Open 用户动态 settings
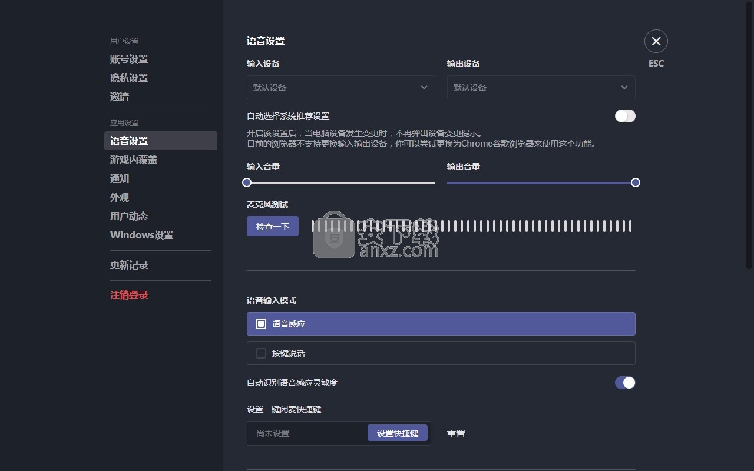 tap(129, 216)
